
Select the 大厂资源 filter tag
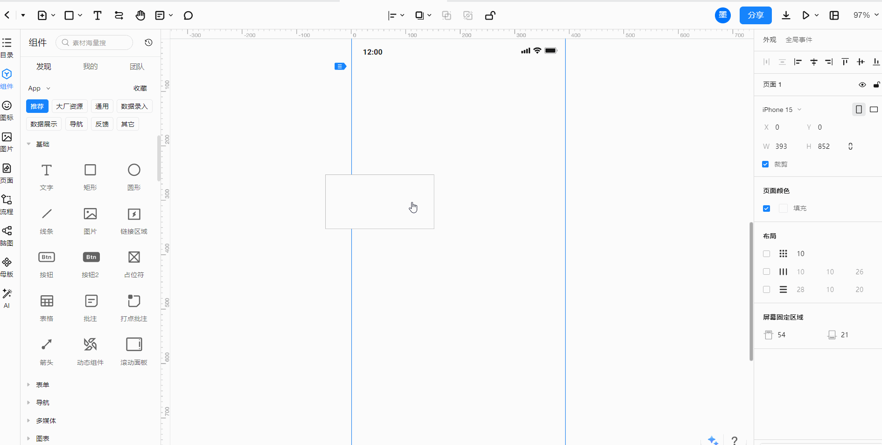tap(70, 106)
